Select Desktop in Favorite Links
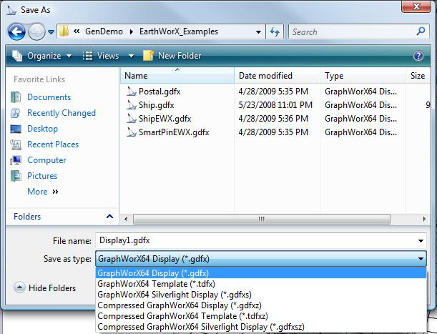 tap(42, 129)
